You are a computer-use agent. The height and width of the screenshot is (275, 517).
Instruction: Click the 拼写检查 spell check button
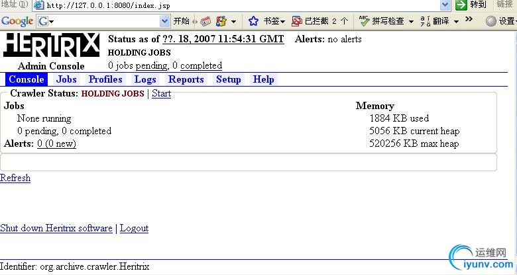point(382,21)
